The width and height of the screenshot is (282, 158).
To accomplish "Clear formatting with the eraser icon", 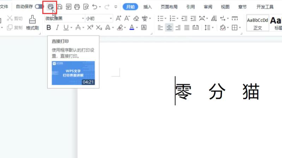I will pos(136,18).
